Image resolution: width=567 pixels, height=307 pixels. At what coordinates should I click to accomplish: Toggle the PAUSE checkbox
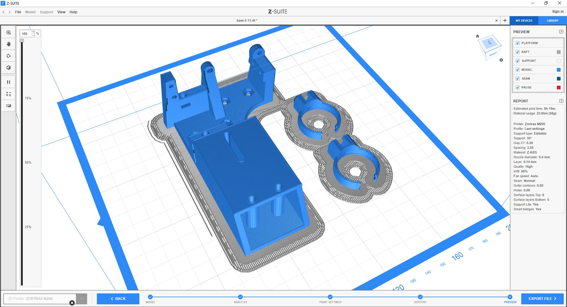click(517, 88)
